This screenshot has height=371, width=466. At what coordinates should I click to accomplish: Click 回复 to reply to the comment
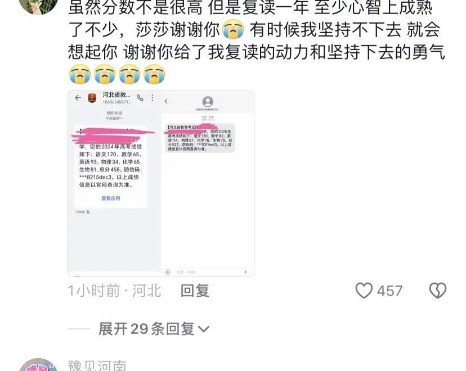coord(195,290)
